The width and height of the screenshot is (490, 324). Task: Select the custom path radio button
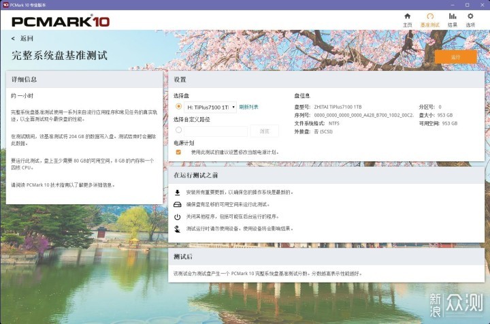[178, 129]
